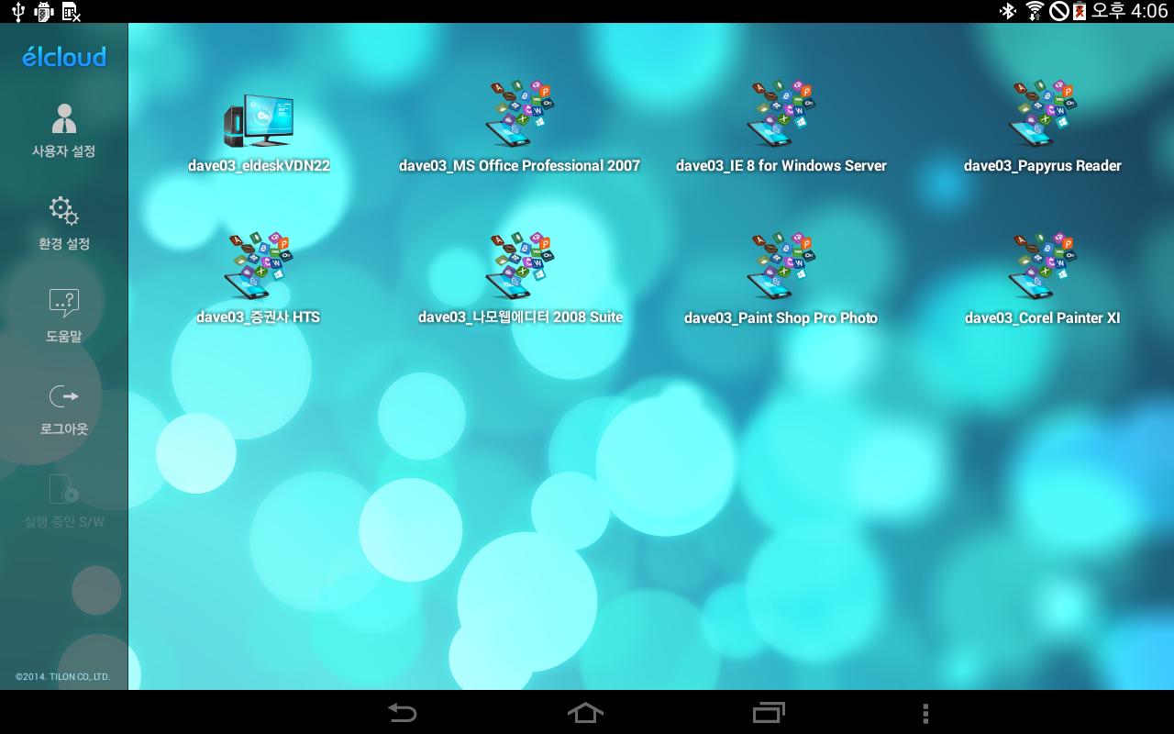
Task: Open the three-dot overflow menu
Action: click(x=925, y=713)
